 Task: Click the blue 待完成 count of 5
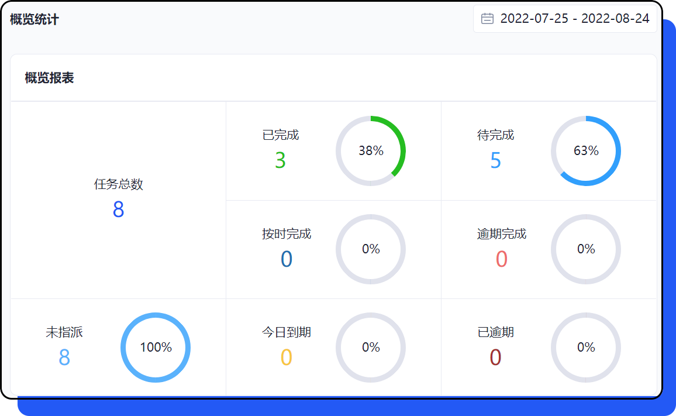click(495, 160)
